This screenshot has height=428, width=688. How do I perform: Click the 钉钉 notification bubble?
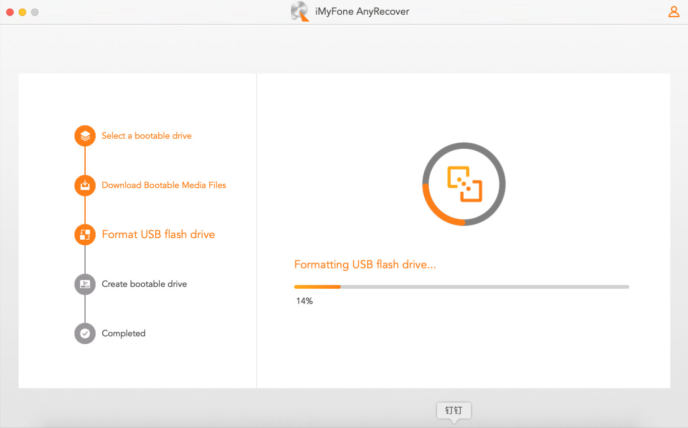[x=453, y=410]
